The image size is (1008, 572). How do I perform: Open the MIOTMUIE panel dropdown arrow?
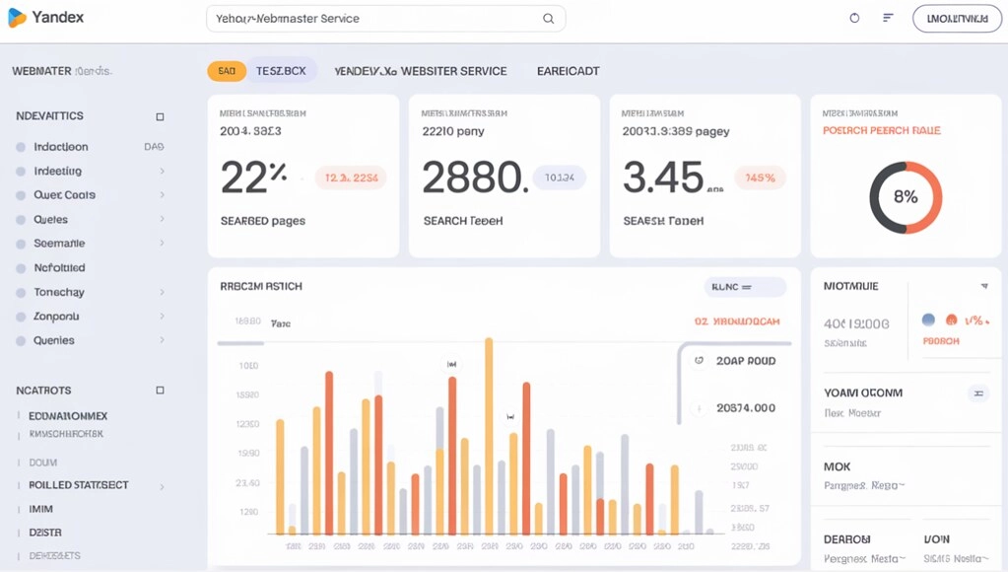(x=983, y=286)
